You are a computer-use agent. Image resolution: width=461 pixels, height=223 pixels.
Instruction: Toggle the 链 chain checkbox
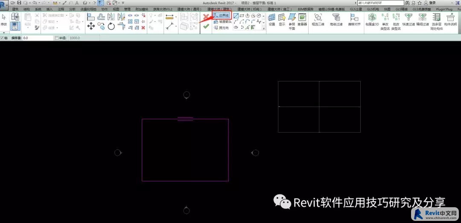click(x=3, y=38)
